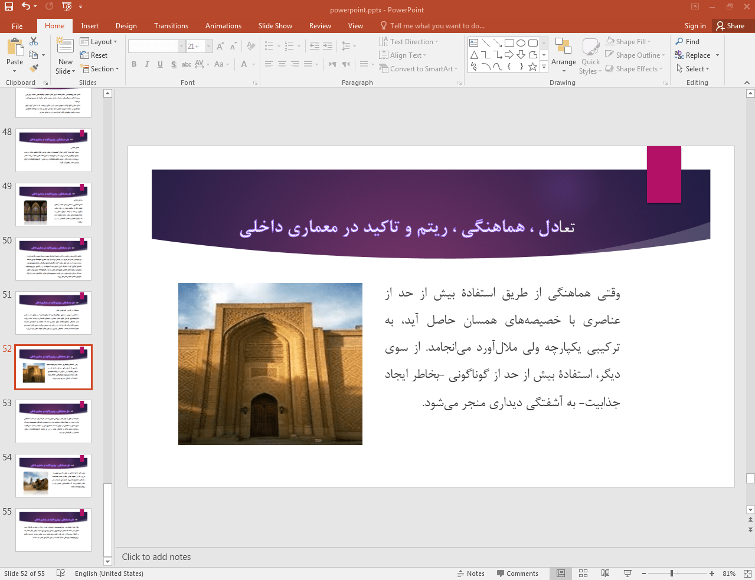Click the Start From Beginning slideshow icon
Screen dimensions: 755x580
[67, 6]
